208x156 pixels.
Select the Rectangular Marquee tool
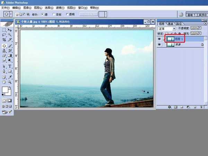4,30
